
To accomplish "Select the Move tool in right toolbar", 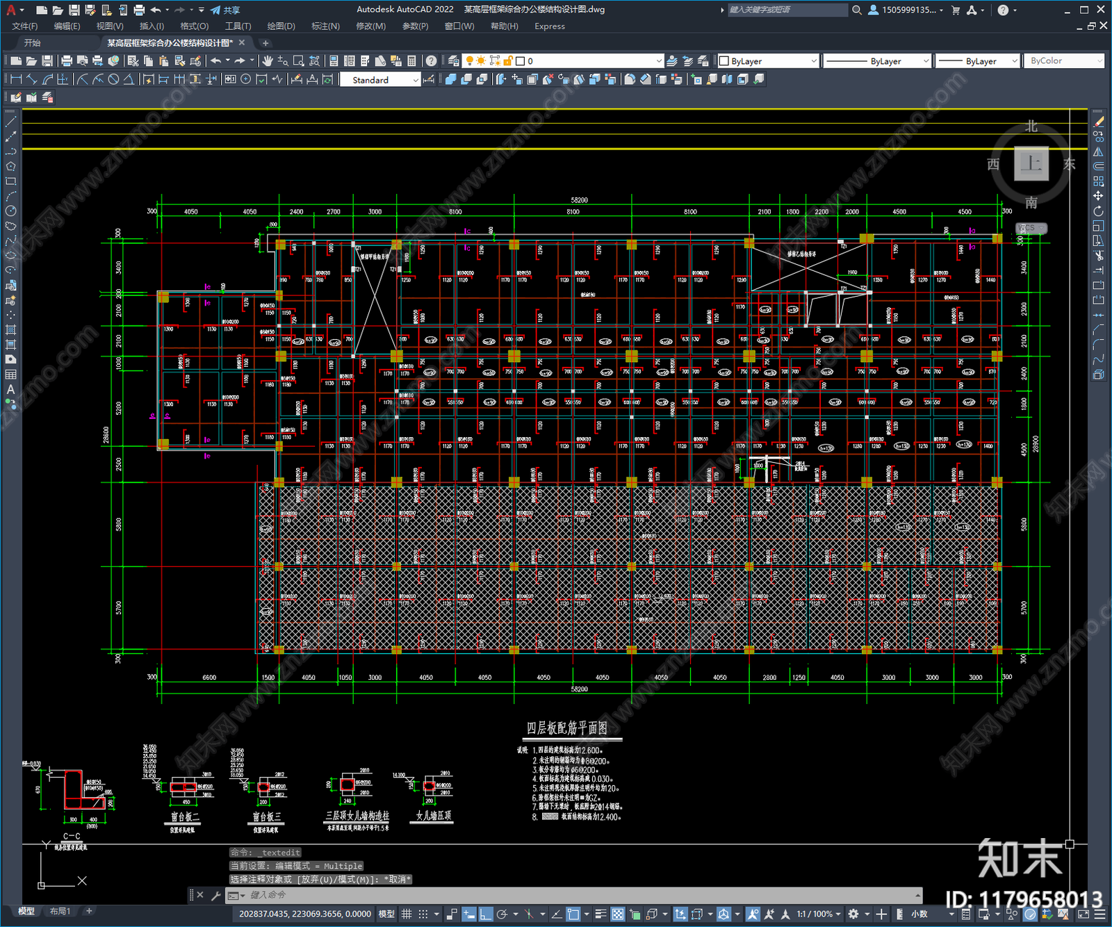I will click(x=1098, y=196).
